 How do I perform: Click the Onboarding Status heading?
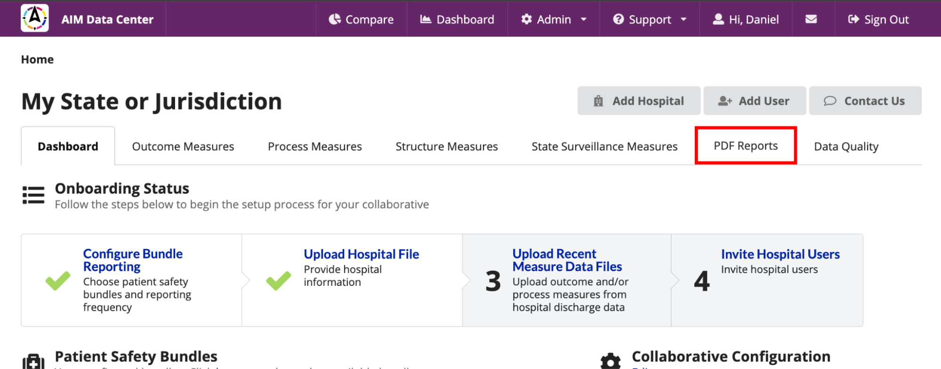(122, 188)
